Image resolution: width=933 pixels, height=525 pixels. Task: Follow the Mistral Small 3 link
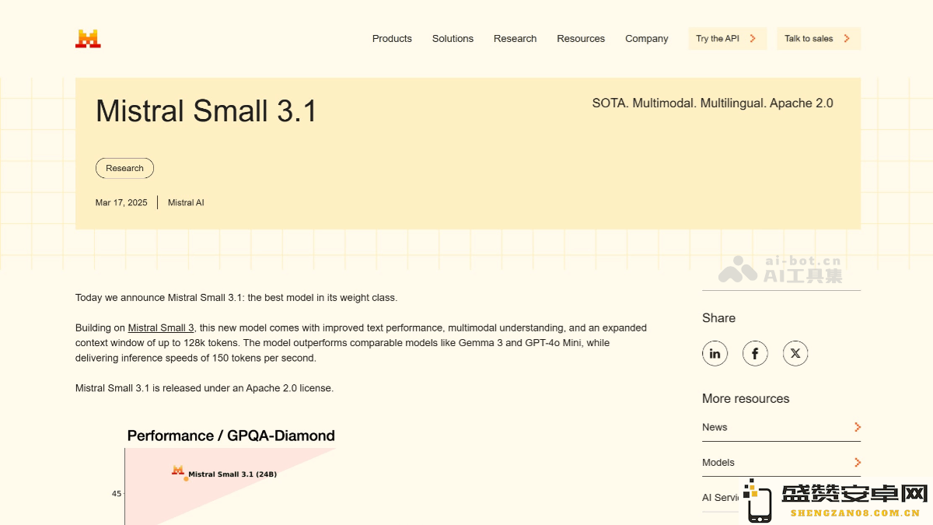[x=161, y=328]
